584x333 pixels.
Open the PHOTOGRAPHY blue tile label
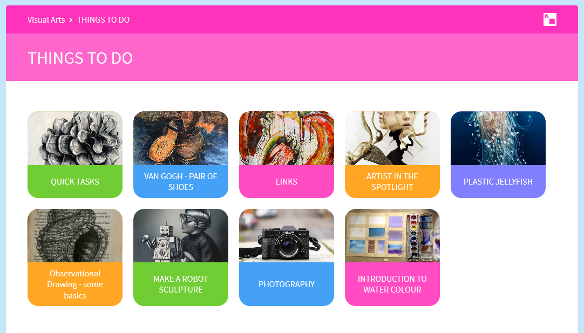point(287,284)
